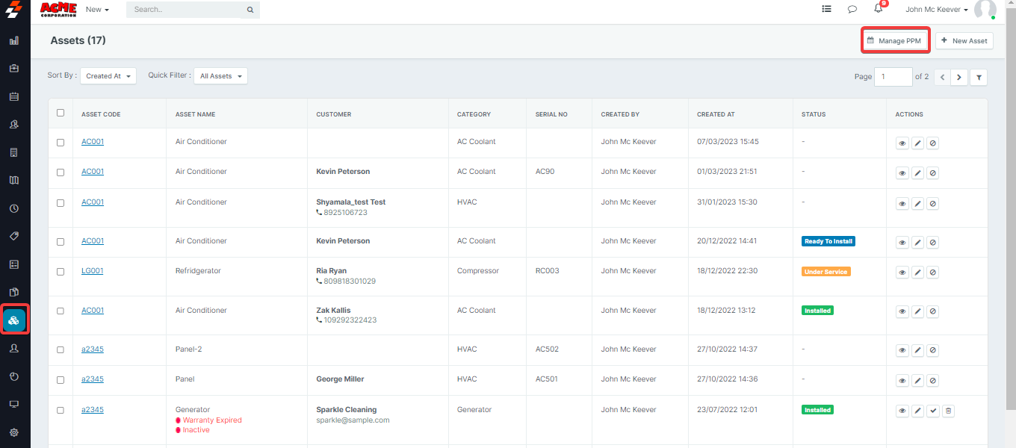Click the page number input field
This screenshot has width=1016, height=448.
(x=893, y=77)
